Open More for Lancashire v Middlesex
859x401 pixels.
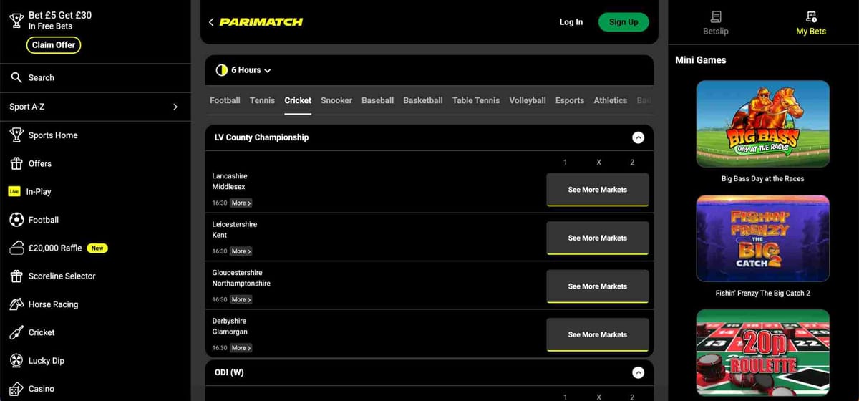point(241,203)
